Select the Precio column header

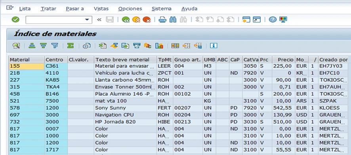click(x=284, y=60)
